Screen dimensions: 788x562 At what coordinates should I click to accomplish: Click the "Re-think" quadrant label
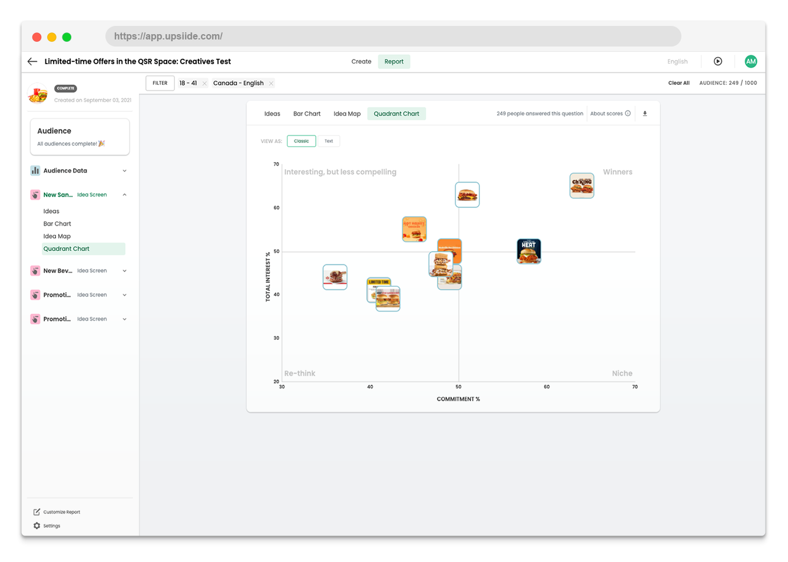[300, 373]
